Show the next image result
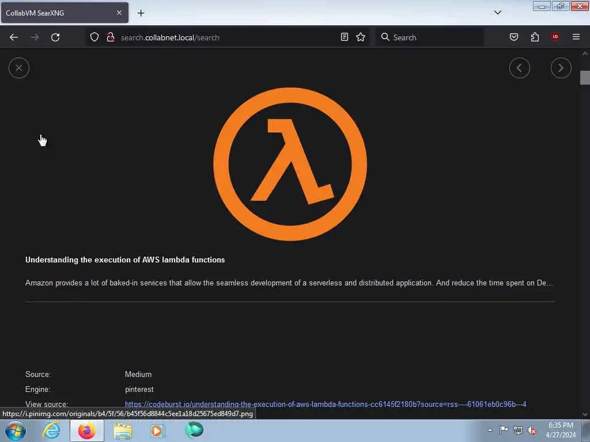Screen dimensions: 590x442 (561, 68)
